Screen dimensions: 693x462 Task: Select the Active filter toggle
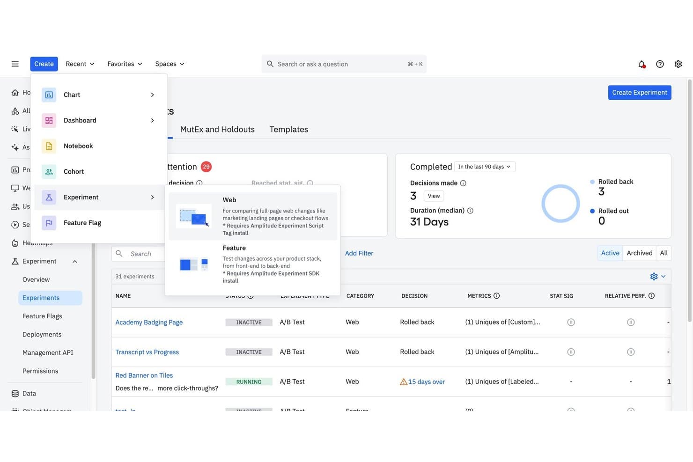(x=610, y=253)
